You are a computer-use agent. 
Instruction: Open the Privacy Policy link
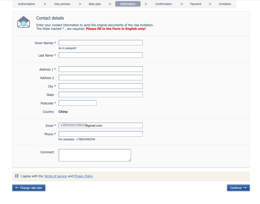(x=83, y=176)
